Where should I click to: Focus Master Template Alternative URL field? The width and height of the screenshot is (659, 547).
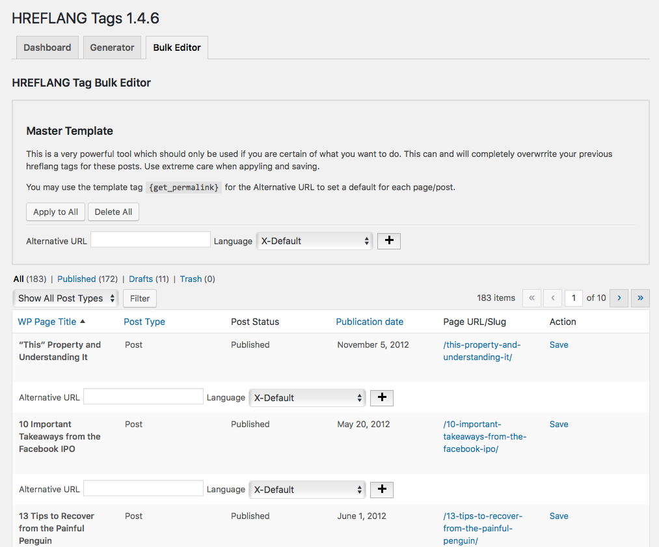click(150, 240)
